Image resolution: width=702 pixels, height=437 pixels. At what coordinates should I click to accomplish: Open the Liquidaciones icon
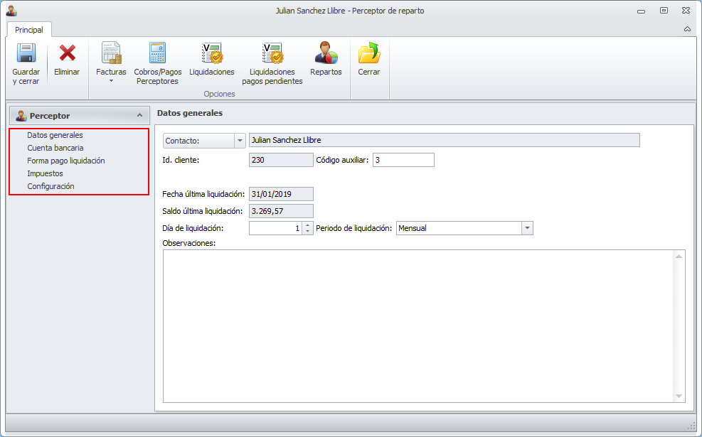(x=212, y=53)
